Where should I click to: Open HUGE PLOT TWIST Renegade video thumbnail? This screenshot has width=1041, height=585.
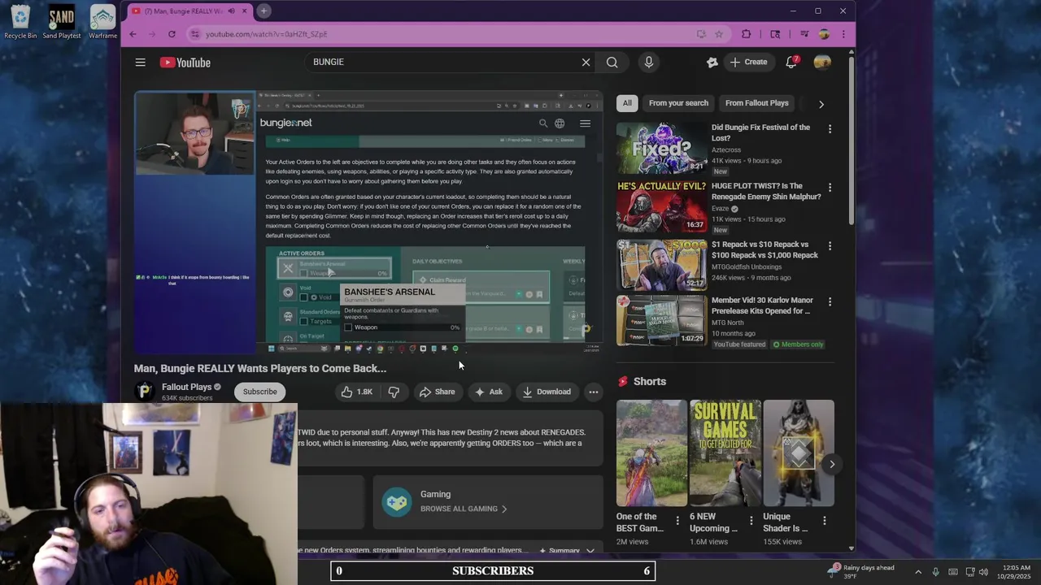coord(662,206)
